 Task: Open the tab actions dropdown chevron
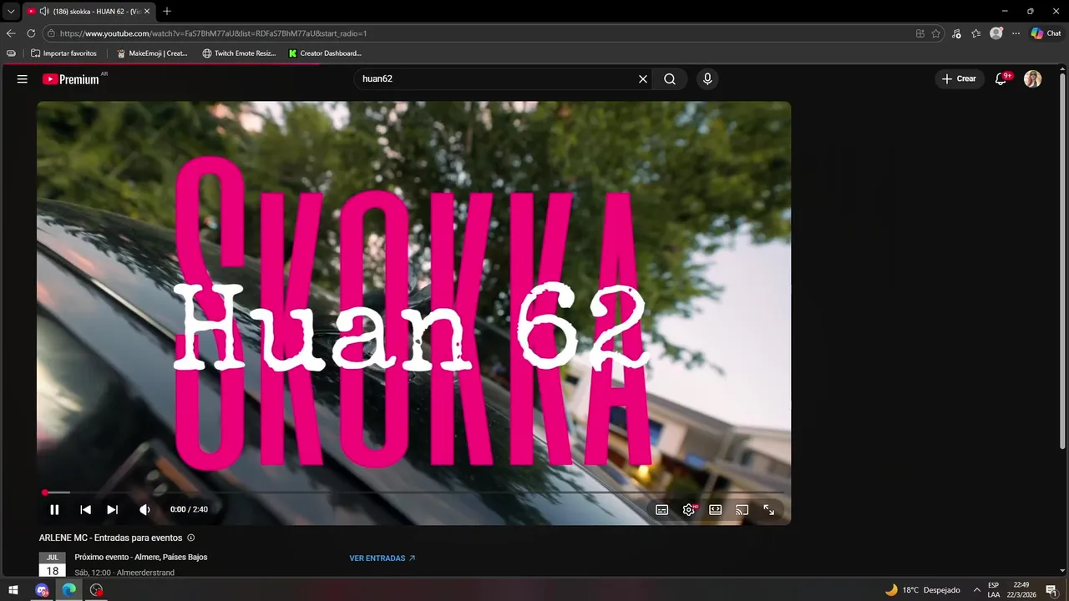(x=11, y=11)
